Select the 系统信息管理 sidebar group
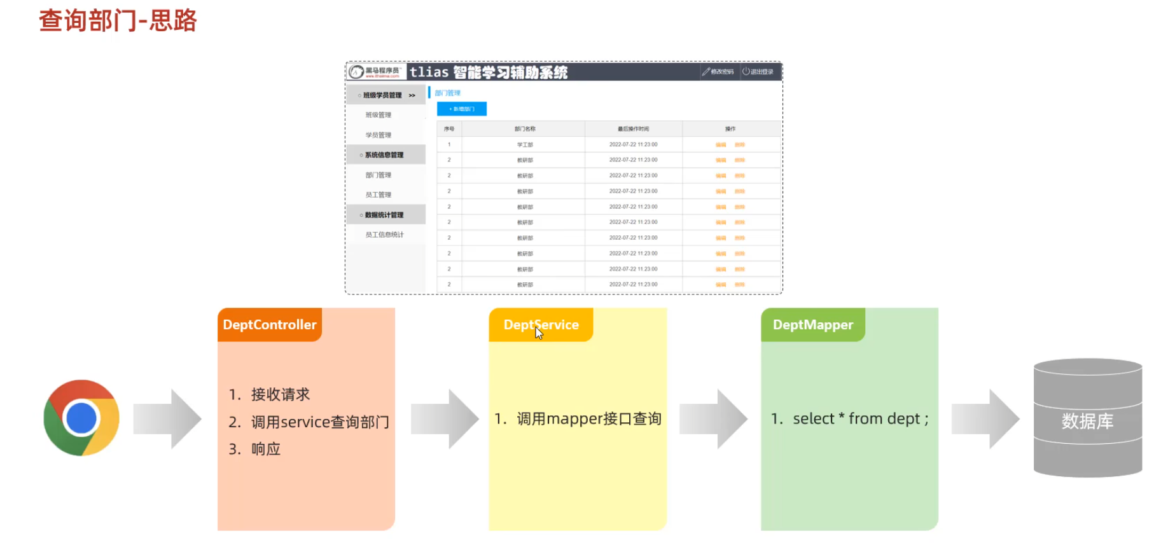 (386, 155)
